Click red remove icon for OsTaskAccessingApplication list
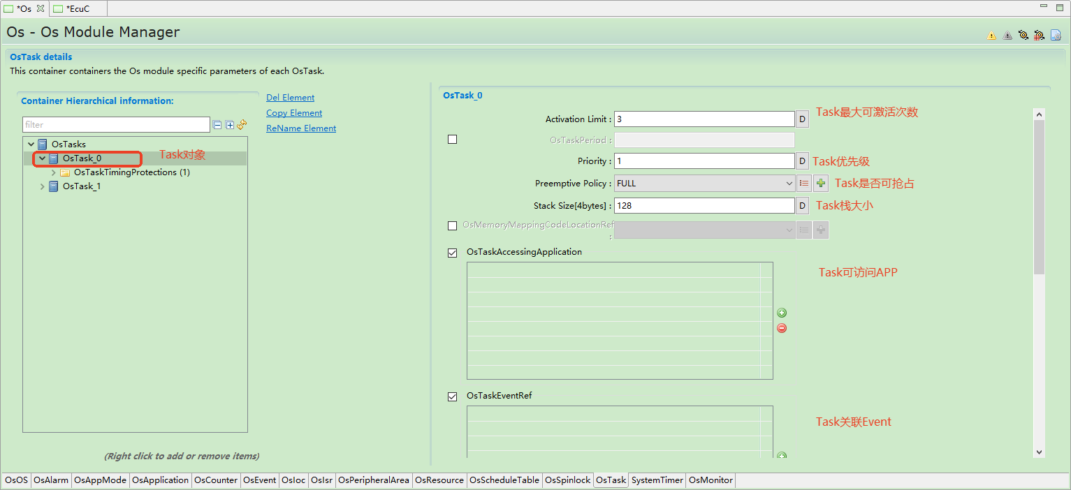1071x490 pixels. tap(782, 328)
